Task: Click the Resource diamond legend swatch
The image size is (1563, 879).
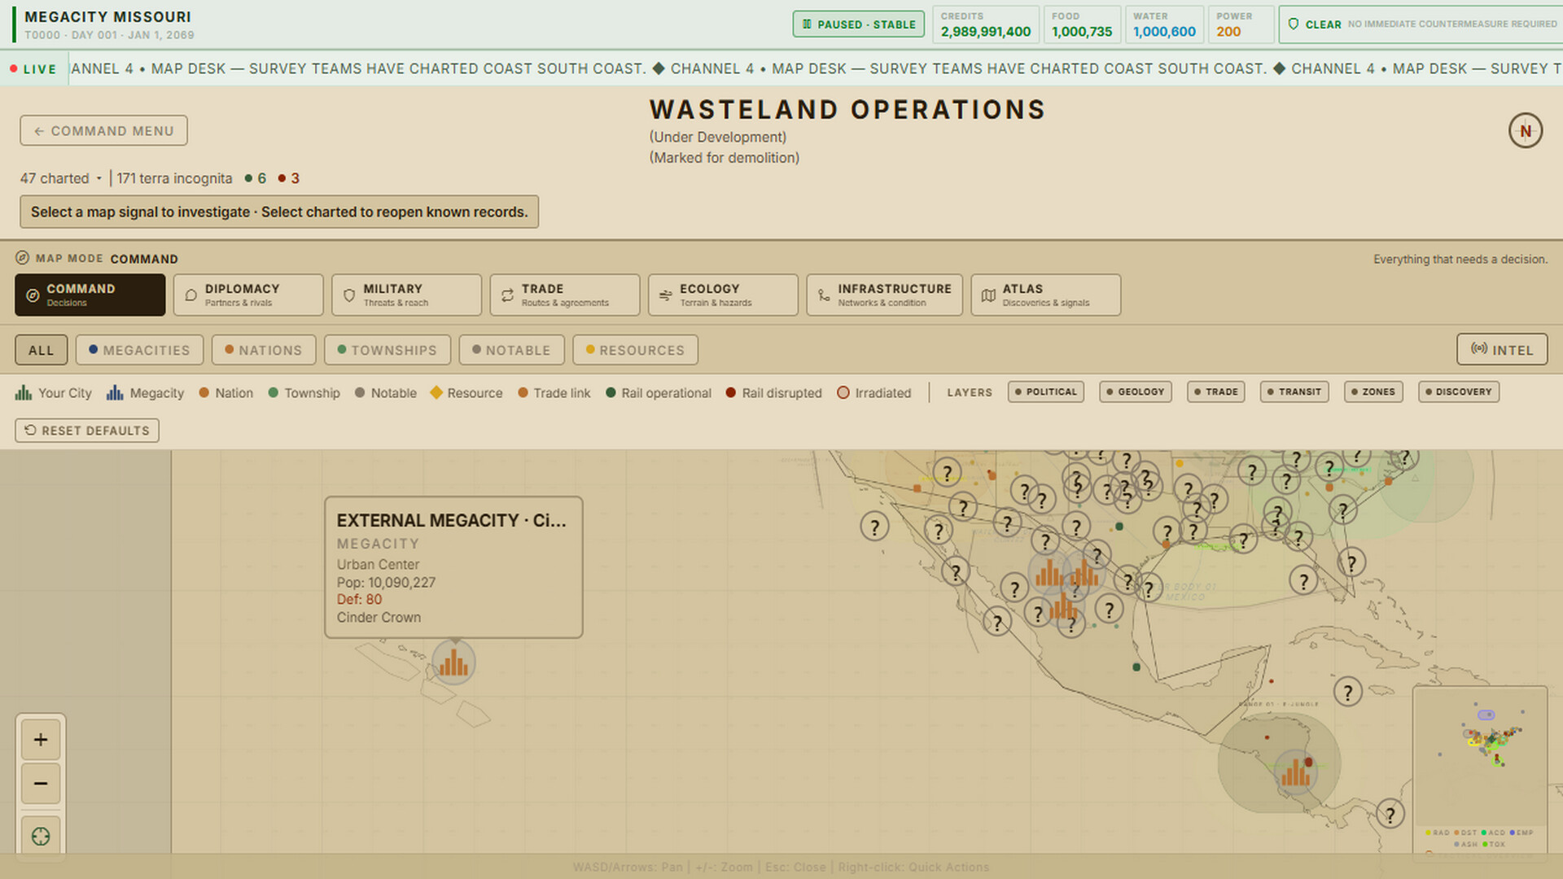Action: pos(436,392)
